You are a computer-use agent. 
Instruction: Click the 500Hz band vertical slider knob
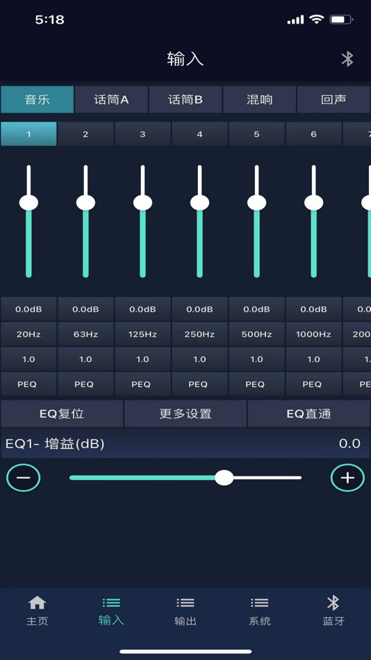pos(256,203)
